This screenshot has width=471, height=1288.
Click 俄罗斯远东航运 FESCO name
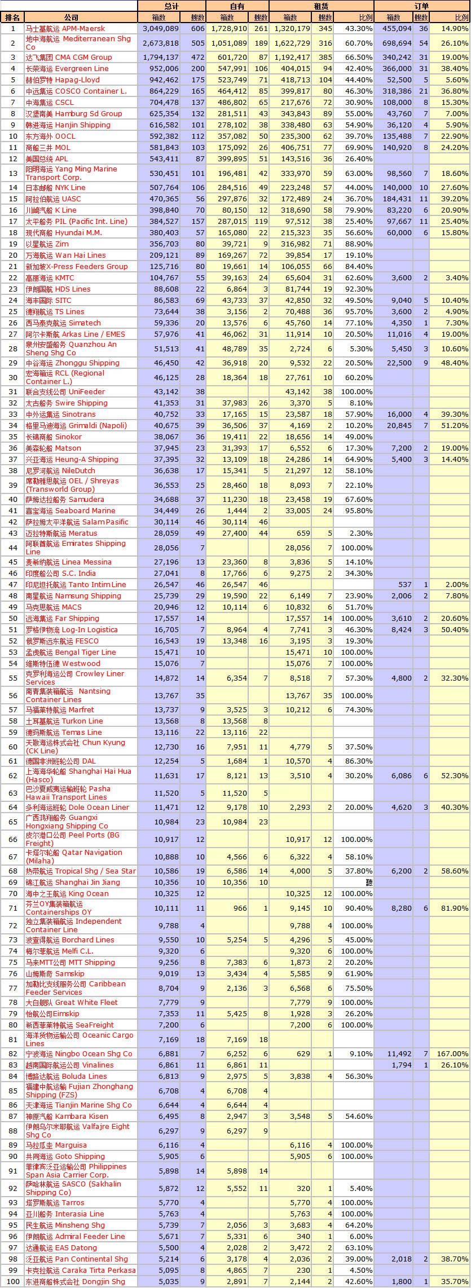[62, 641]
